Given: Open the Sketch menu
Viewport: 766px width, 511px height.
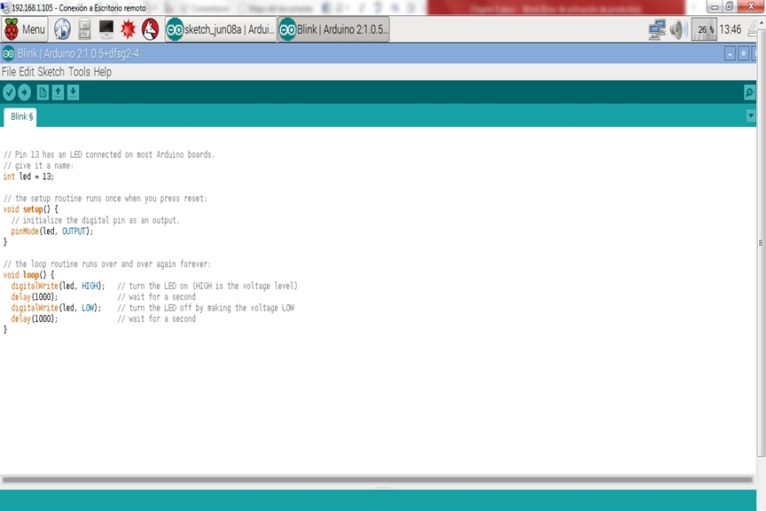Looking at the screenshot, I should (51, 72).
